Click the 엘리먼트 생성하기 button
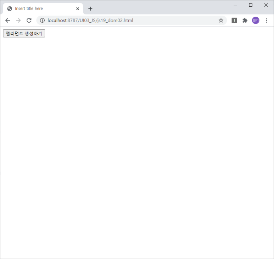The image size is (274, 259). 24,33
